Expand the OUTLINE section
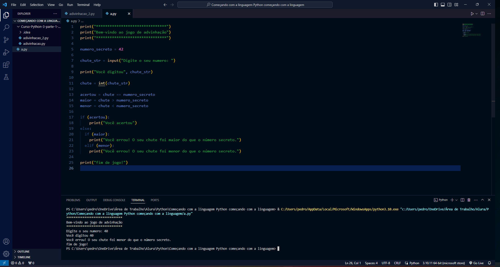 coord(37,252)
